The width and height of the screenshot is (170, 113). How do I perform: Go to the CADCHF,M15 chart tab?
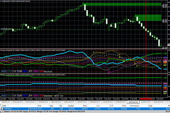108,102
